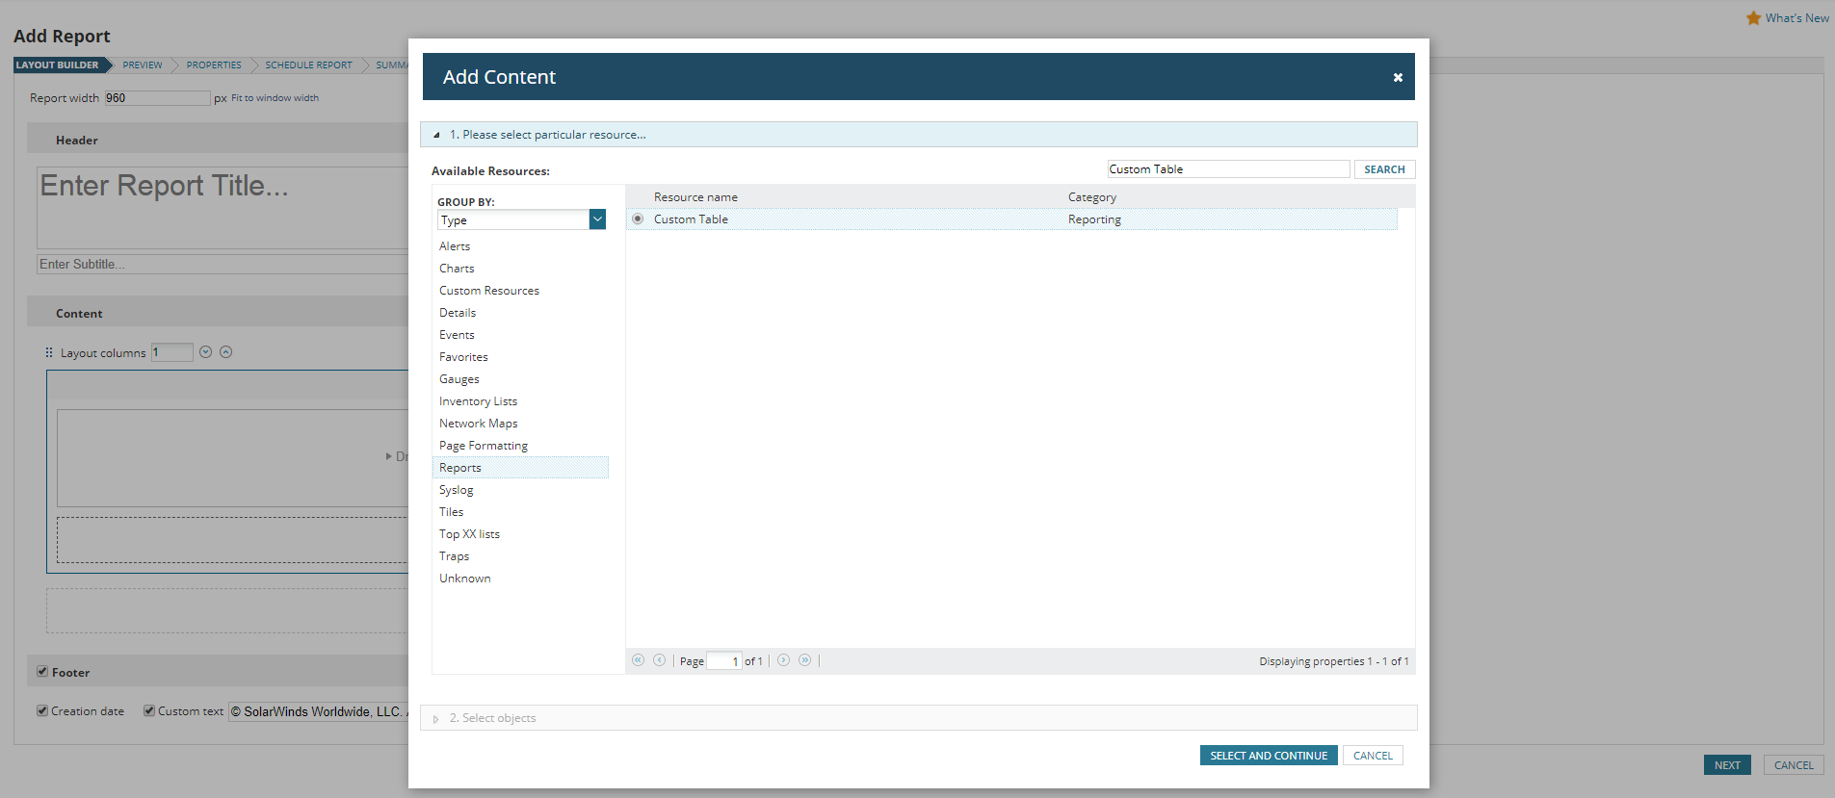Click the Enter Subtitle field
The height and width of the screenshot is (798, 1835).
(x=223, y=264)
